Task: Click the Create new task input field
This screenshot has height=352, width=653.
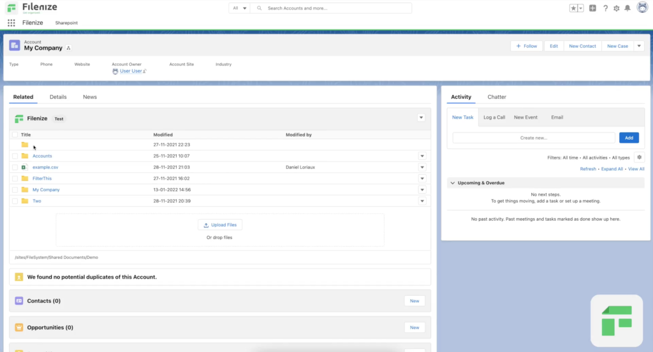Action: click(534, 138)
